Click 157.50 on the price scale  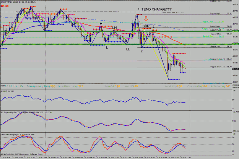236,11
